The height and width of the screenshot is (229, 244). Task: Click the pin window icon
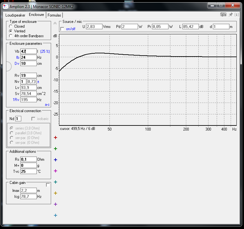click(x=231, y=15)
